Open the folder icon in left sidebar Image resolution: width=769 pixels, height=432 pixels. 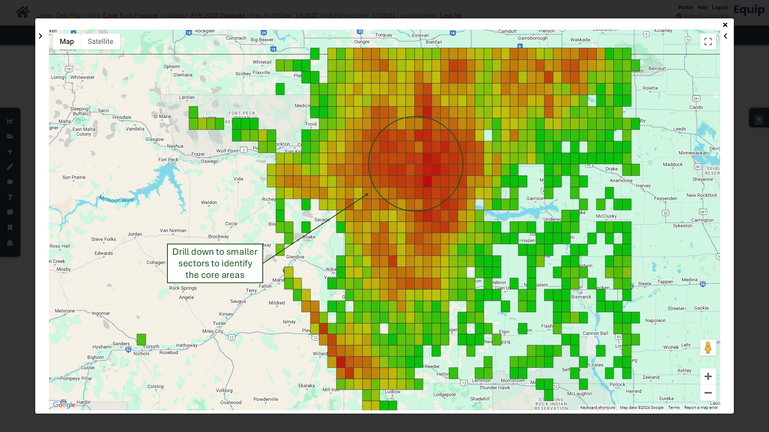tap(10, 136)
